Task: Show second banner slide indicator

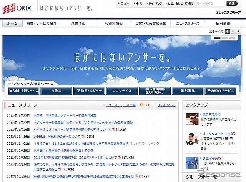Action: pos(224,38)
